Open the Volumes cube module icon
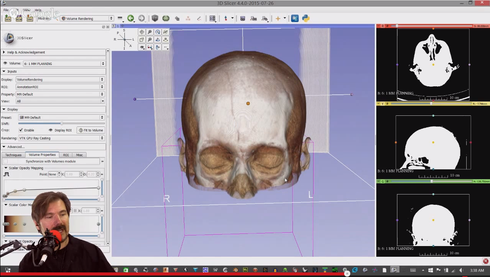 [x=155, y=18]
